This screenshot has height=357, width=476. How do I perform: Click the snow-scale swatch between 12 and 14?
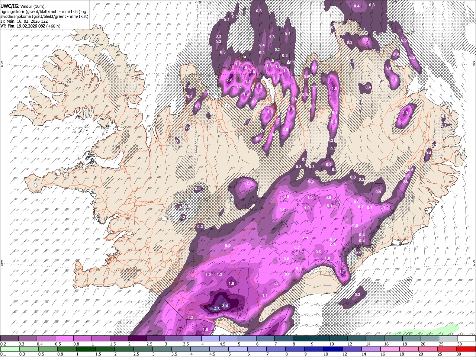[x=357, y=339]
